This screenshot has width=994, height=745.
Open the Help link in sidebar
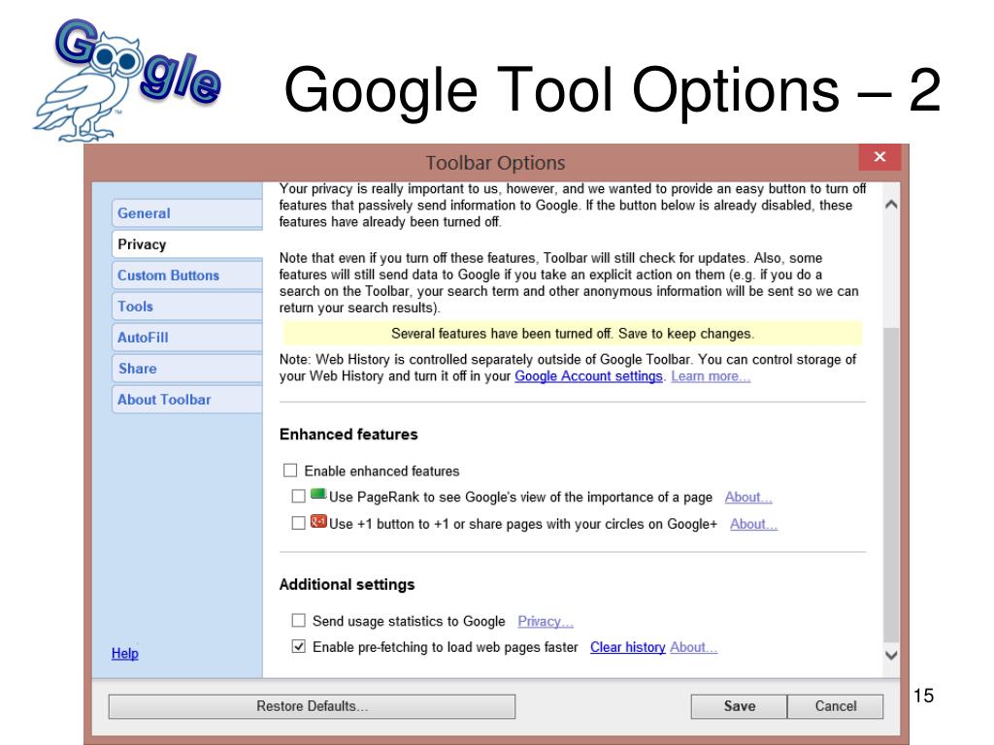tap(125, 653)
